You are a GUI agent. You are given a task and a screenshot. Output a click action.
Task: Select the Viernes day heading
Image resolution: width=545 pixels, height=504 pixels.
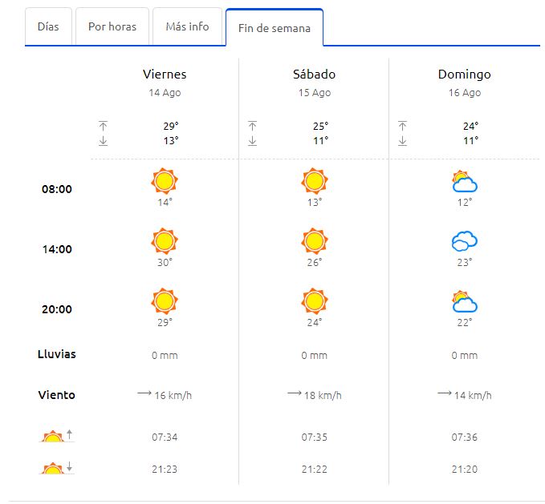click(165, 75)
